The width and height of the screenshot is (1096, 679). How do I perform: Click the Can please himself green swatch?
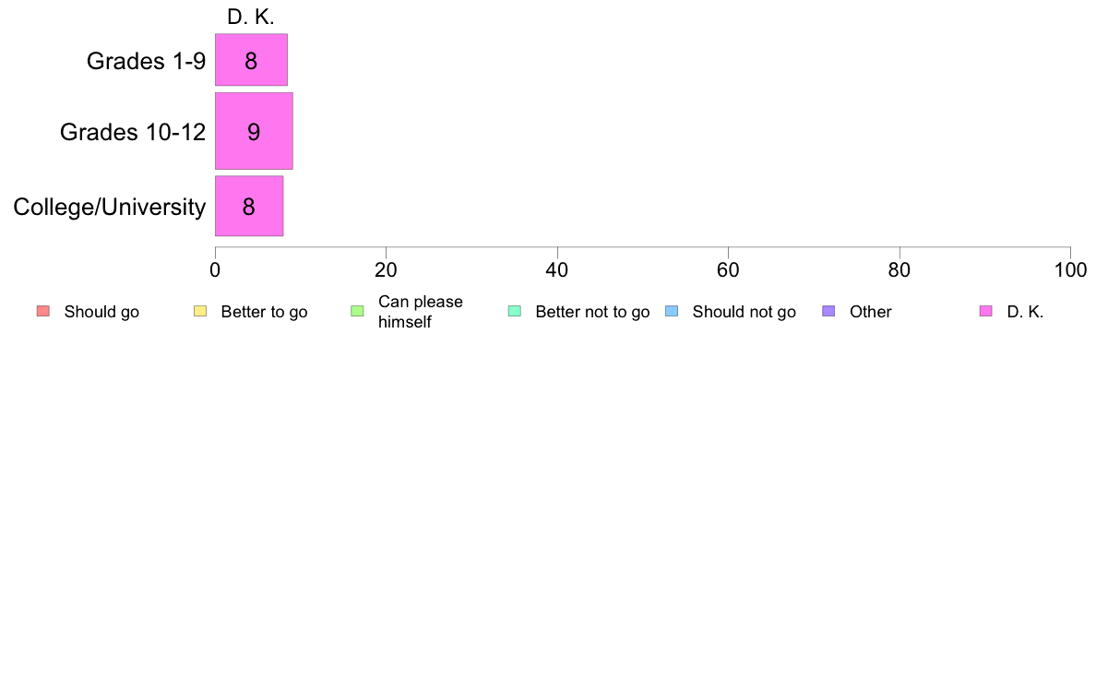357,311
